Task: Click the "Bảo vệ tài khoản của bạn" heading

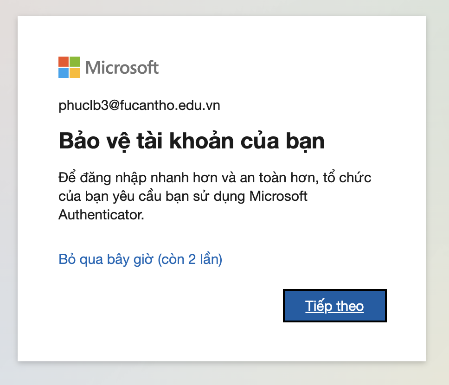Action: click(191, 141)
